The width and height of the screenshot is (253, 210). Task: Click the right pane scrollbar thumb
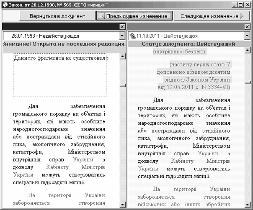point(248,82)
